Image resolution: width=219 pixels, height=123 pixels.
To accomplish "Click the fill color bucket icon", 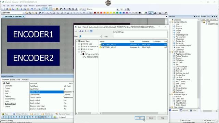I will [155, 13].
